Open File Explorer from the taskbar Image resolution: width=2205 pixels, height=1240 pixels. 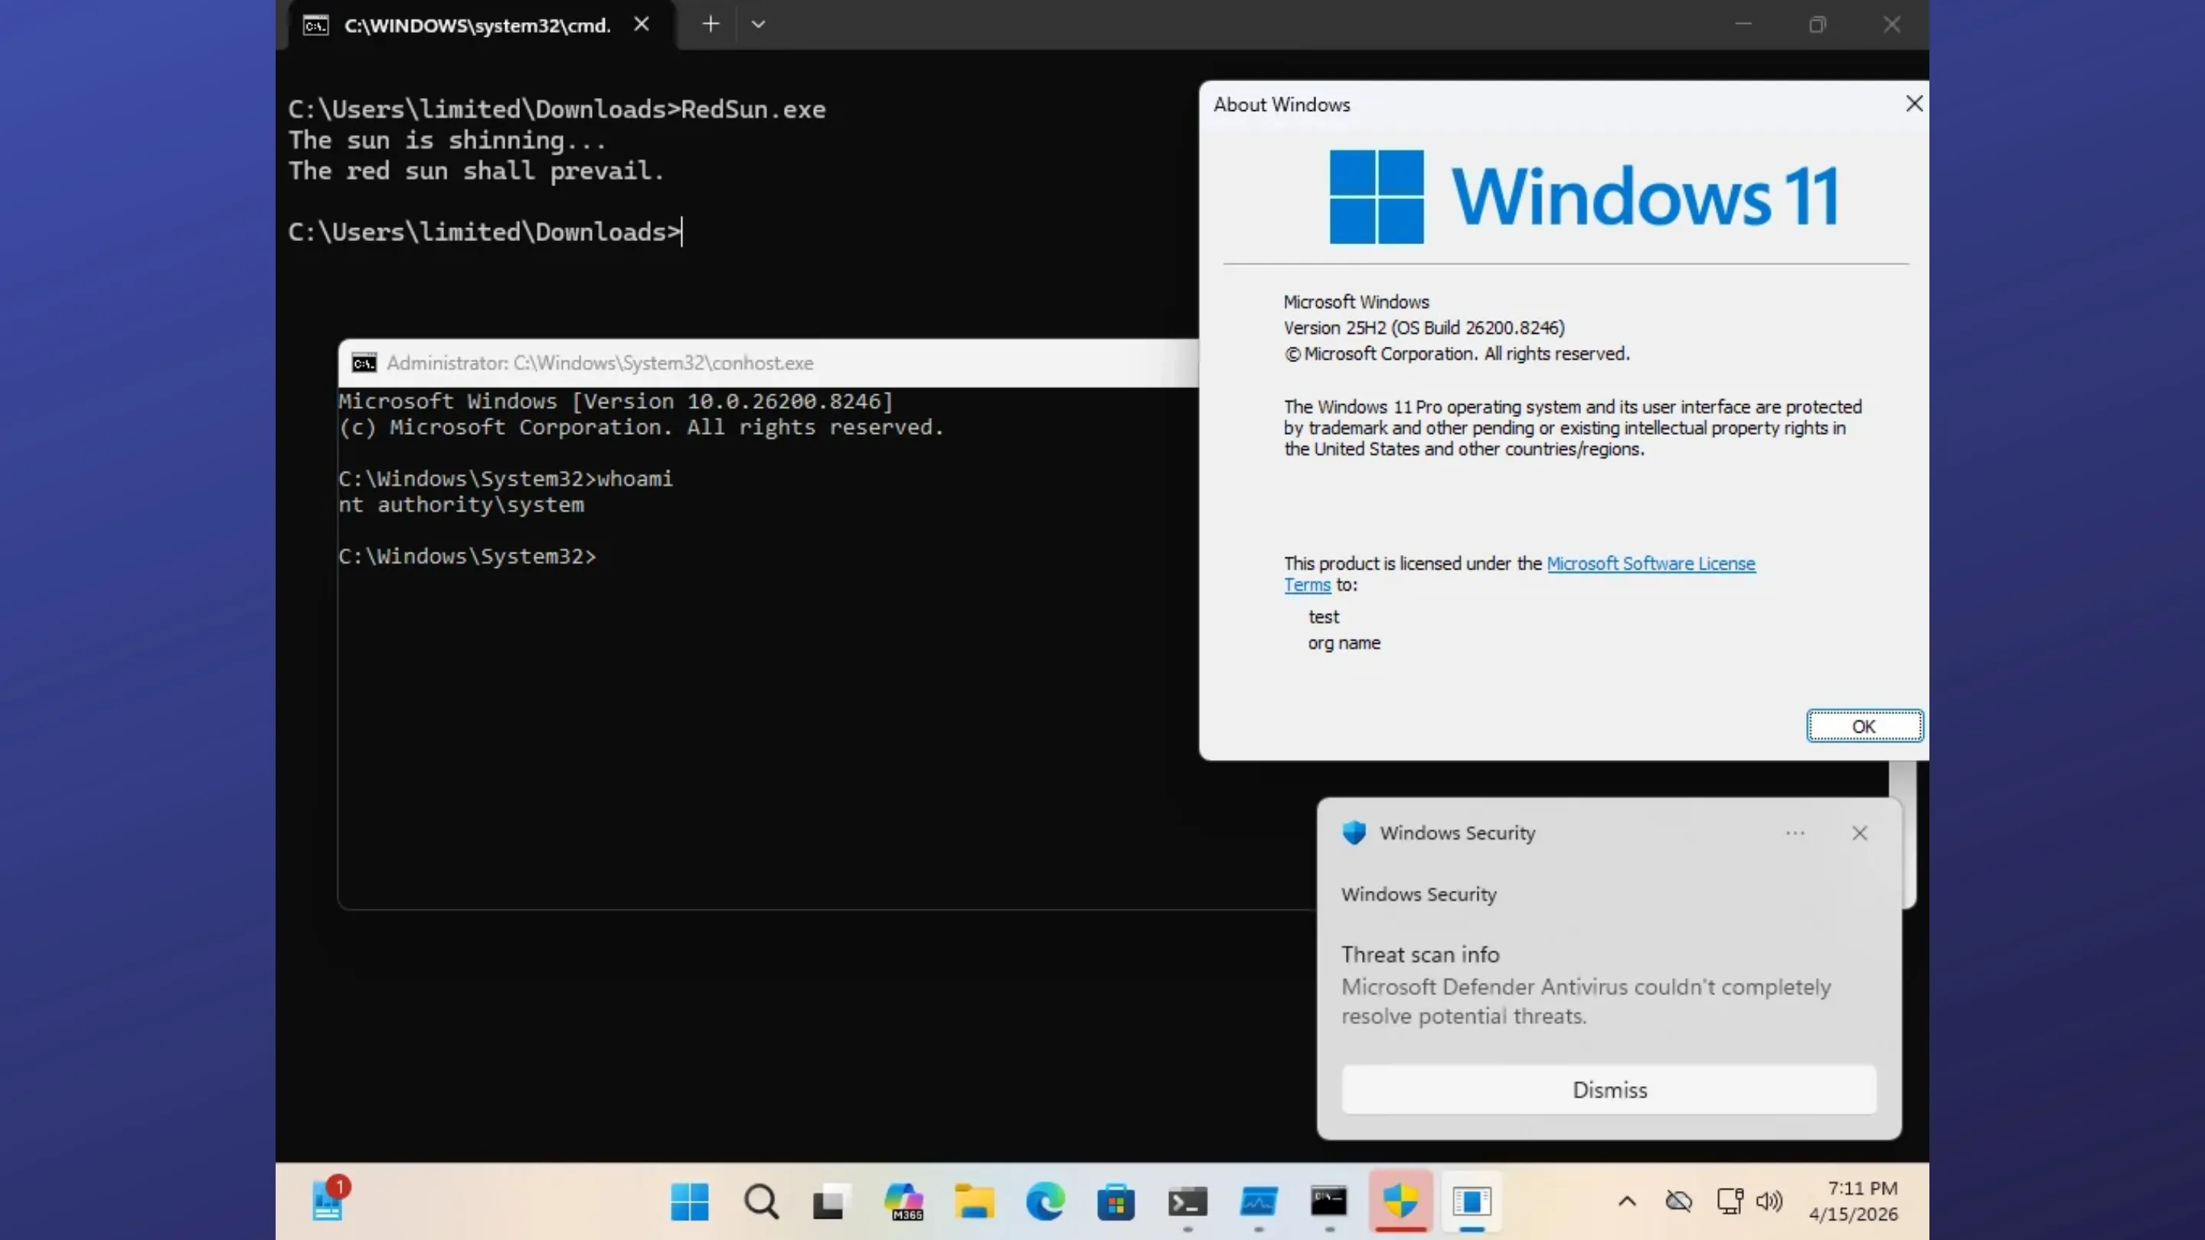click(x=974, y=1202)
